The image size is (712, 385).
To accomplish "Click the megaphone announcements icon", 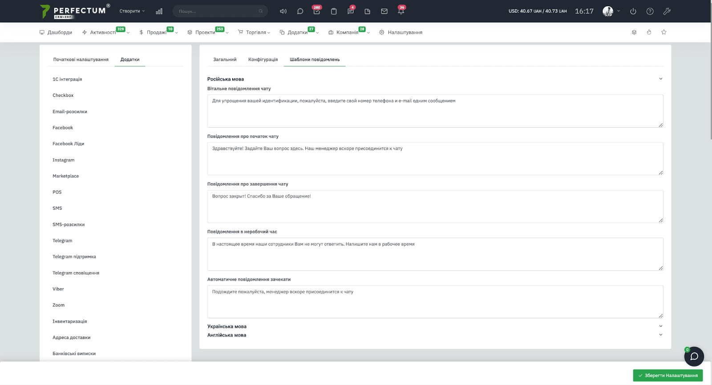I will tap(283, 11).
